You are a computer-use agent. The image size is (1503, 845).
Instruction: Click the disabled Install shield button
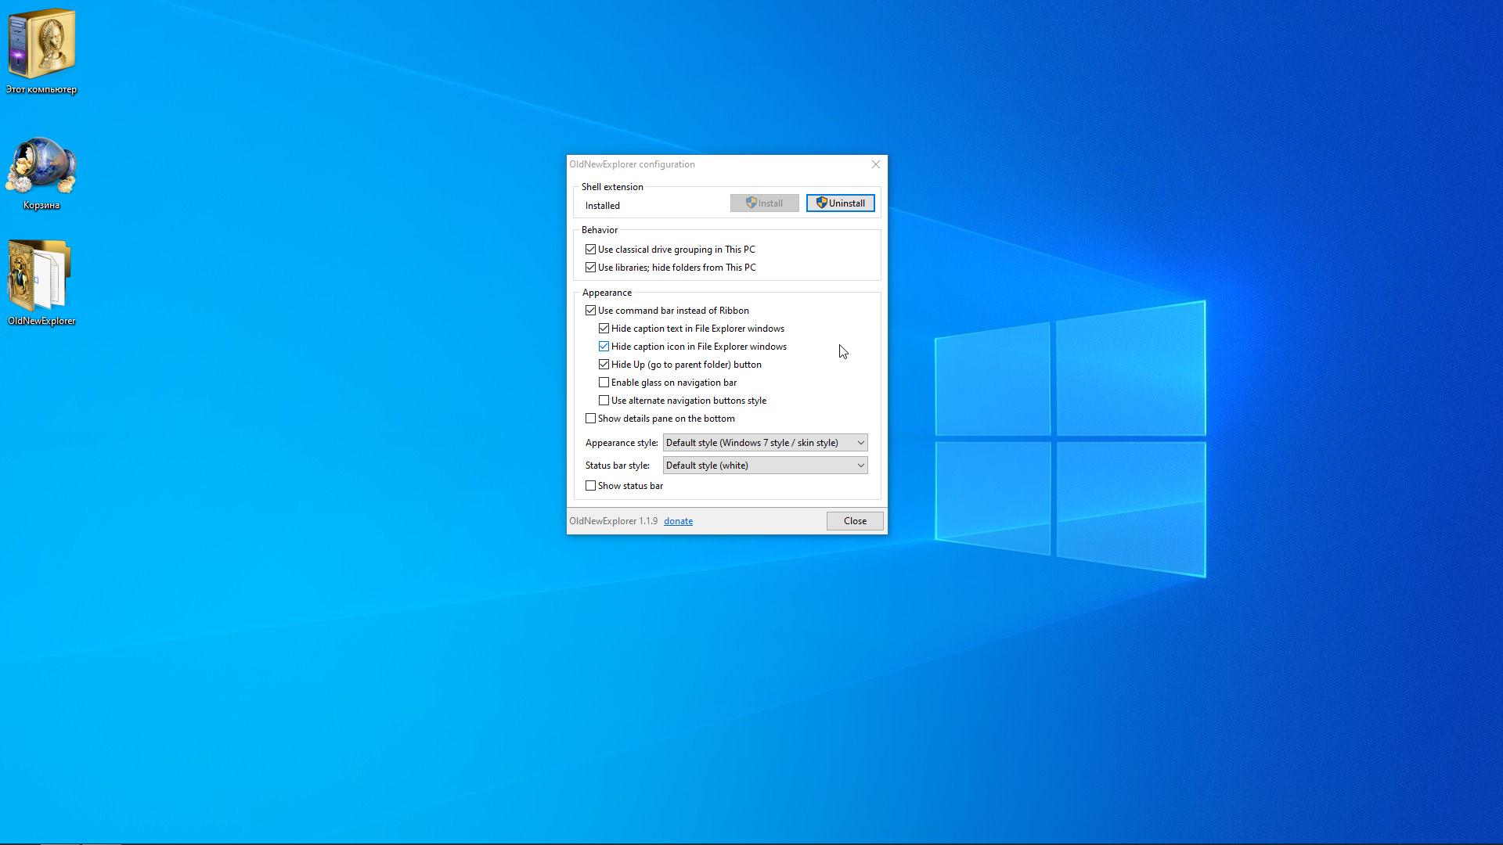764,203
